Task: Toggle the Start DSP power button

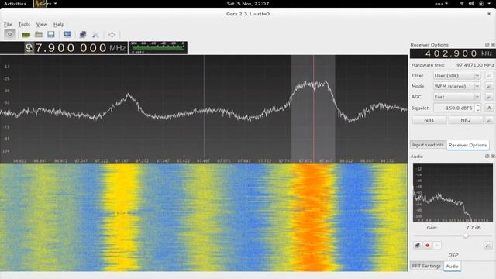Action: (10, 34)
